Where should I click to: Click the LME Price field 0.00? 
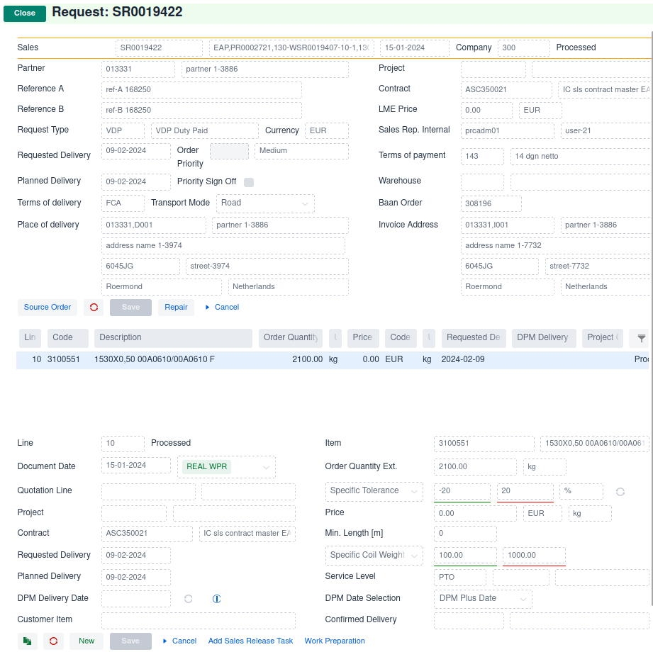[x=486, y=111]
